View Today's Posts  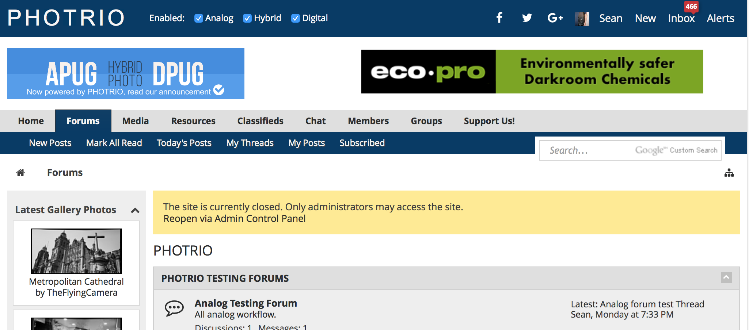pyautogui.click(x=184, y=143)
